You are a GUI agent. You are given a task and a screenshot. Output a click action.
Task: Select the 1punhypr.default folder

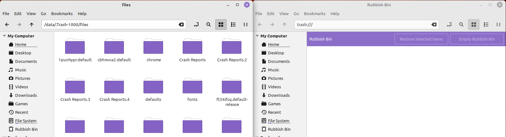coord(75,50)
